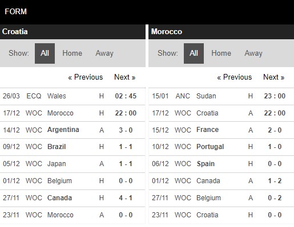Click the Croatia team header
This screenshot has height=227, width=294.
click(15, 32)
